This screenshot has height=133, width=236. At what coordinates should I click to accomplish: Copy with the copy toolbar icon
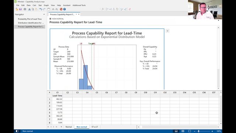pos(33,9)
